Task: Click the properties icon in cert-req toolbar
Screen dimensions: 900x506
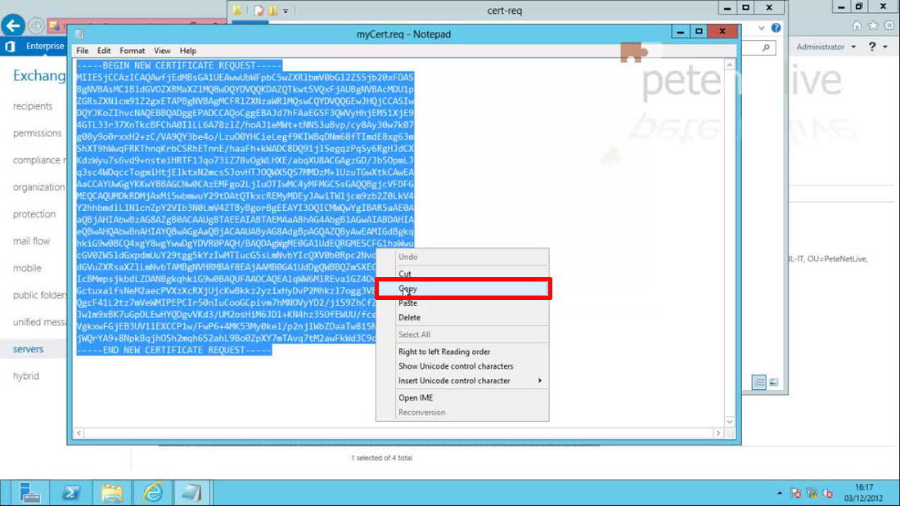Action: (259, 11)
